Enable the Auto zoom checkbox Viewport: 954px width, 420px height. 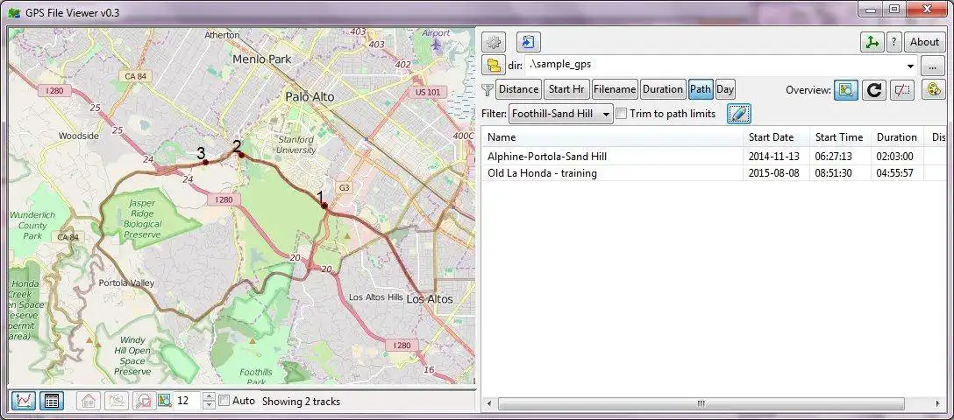click(x=224, y=401)
